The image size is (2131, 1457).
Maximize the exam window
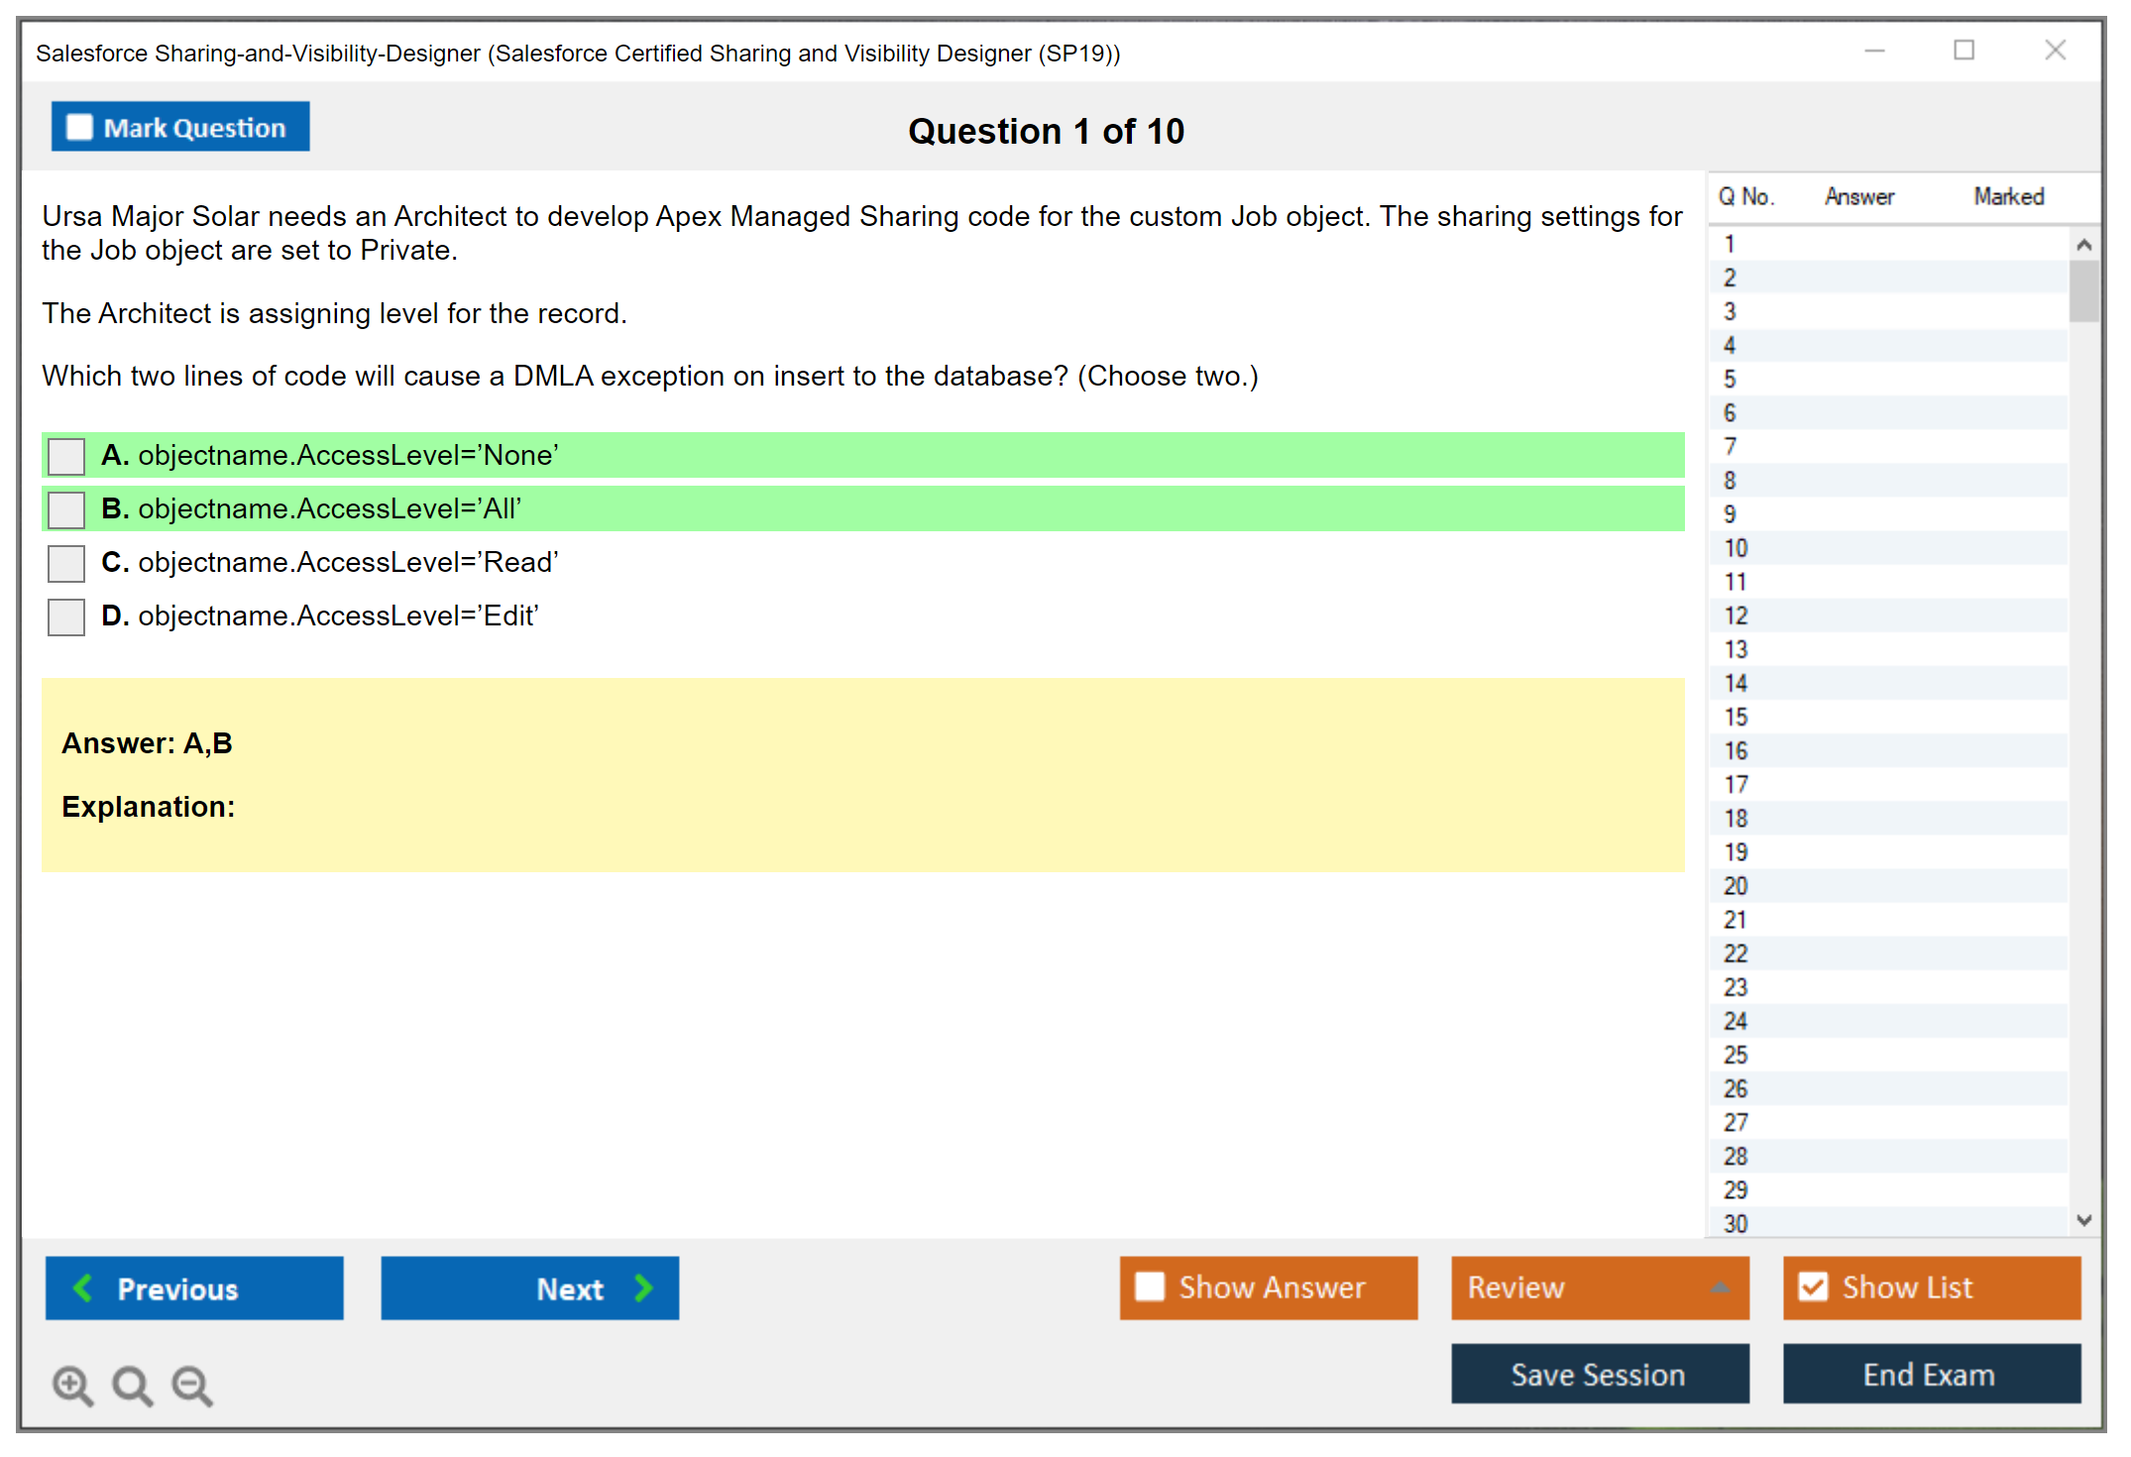click(1963, 51)
